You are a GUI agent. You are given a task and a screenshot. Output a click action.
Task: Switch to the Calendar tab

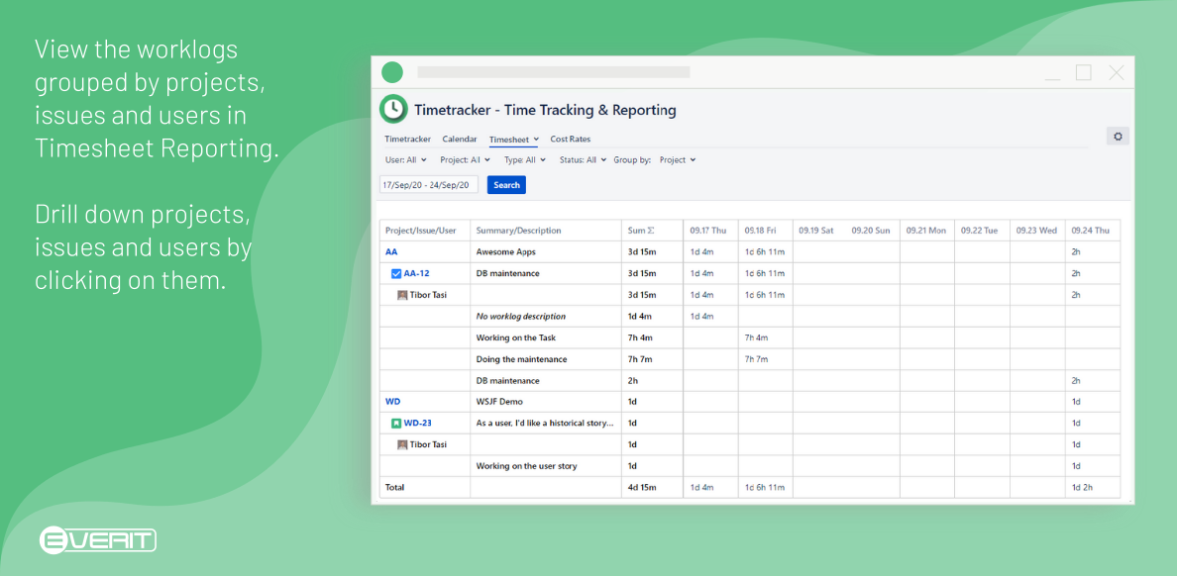[x=460, y=139]
